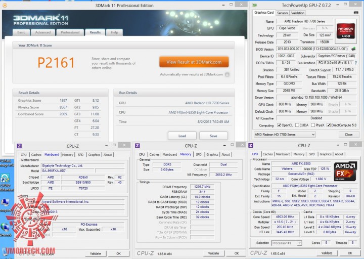Open the CPUID HWMonitor desktop icon
This screenshot has height=259, width=364.
5,182
